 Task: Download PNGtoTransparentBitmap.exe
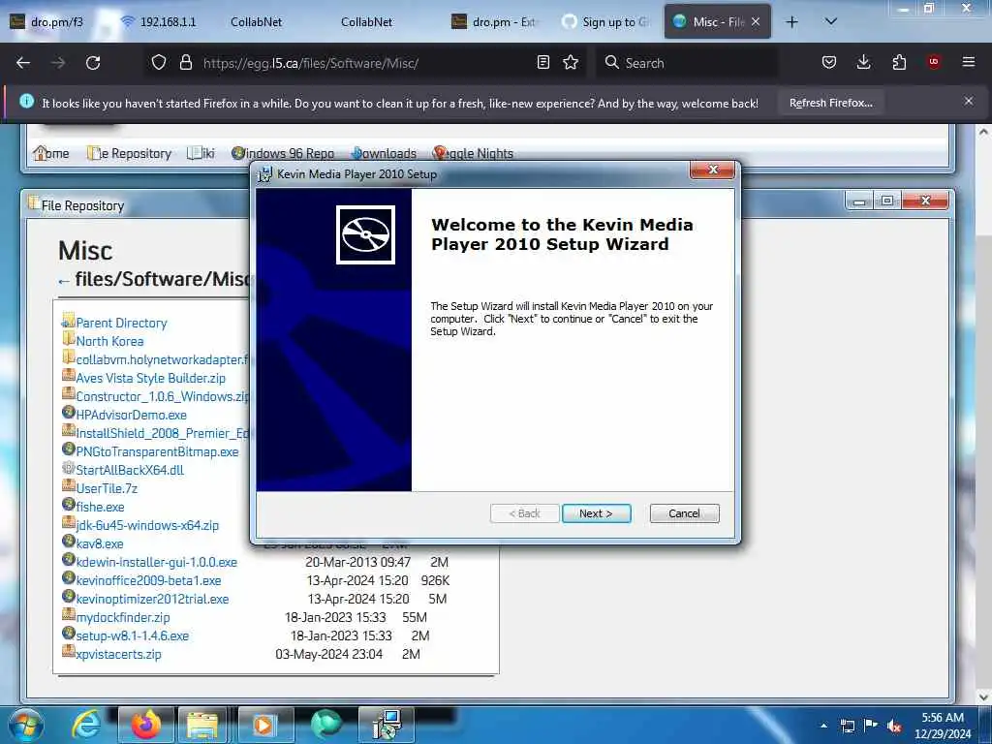coord(157,451)
